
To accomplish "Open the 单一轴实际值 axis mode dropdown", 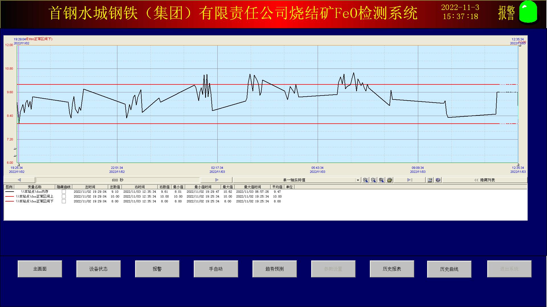I will click(358, 180).
